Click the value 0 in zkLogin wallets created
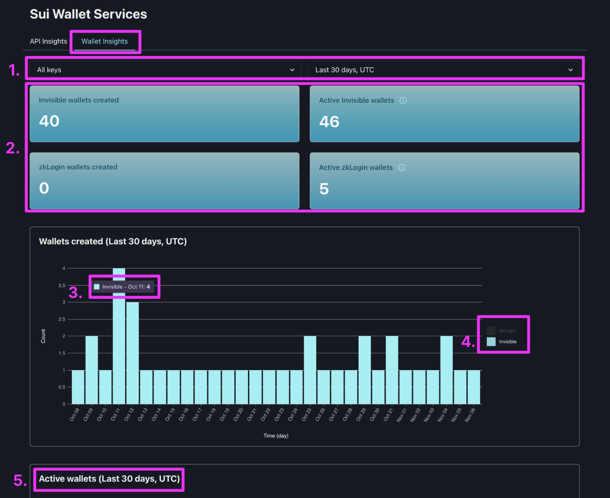The width and height of the screenshot is (610, 498). pos(44,188)
